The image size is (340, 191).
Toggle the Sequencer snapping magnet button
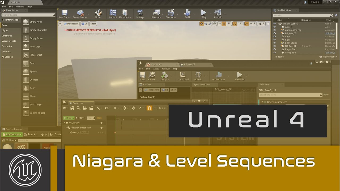[x=149, y=108]
